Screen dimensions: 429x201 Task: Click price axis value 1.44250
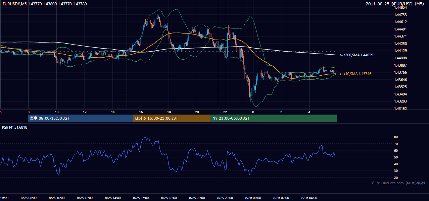point(400,44)
